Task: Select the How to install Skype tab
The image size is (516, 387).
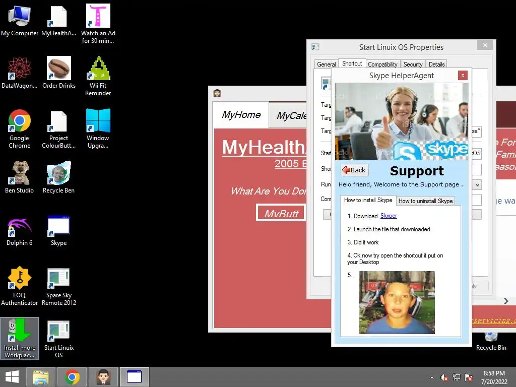Action: [368, 200]
